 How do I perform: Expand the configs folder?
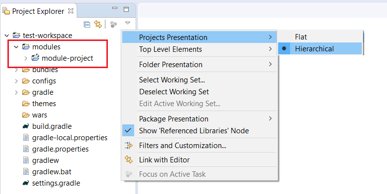tap(16, 81)
